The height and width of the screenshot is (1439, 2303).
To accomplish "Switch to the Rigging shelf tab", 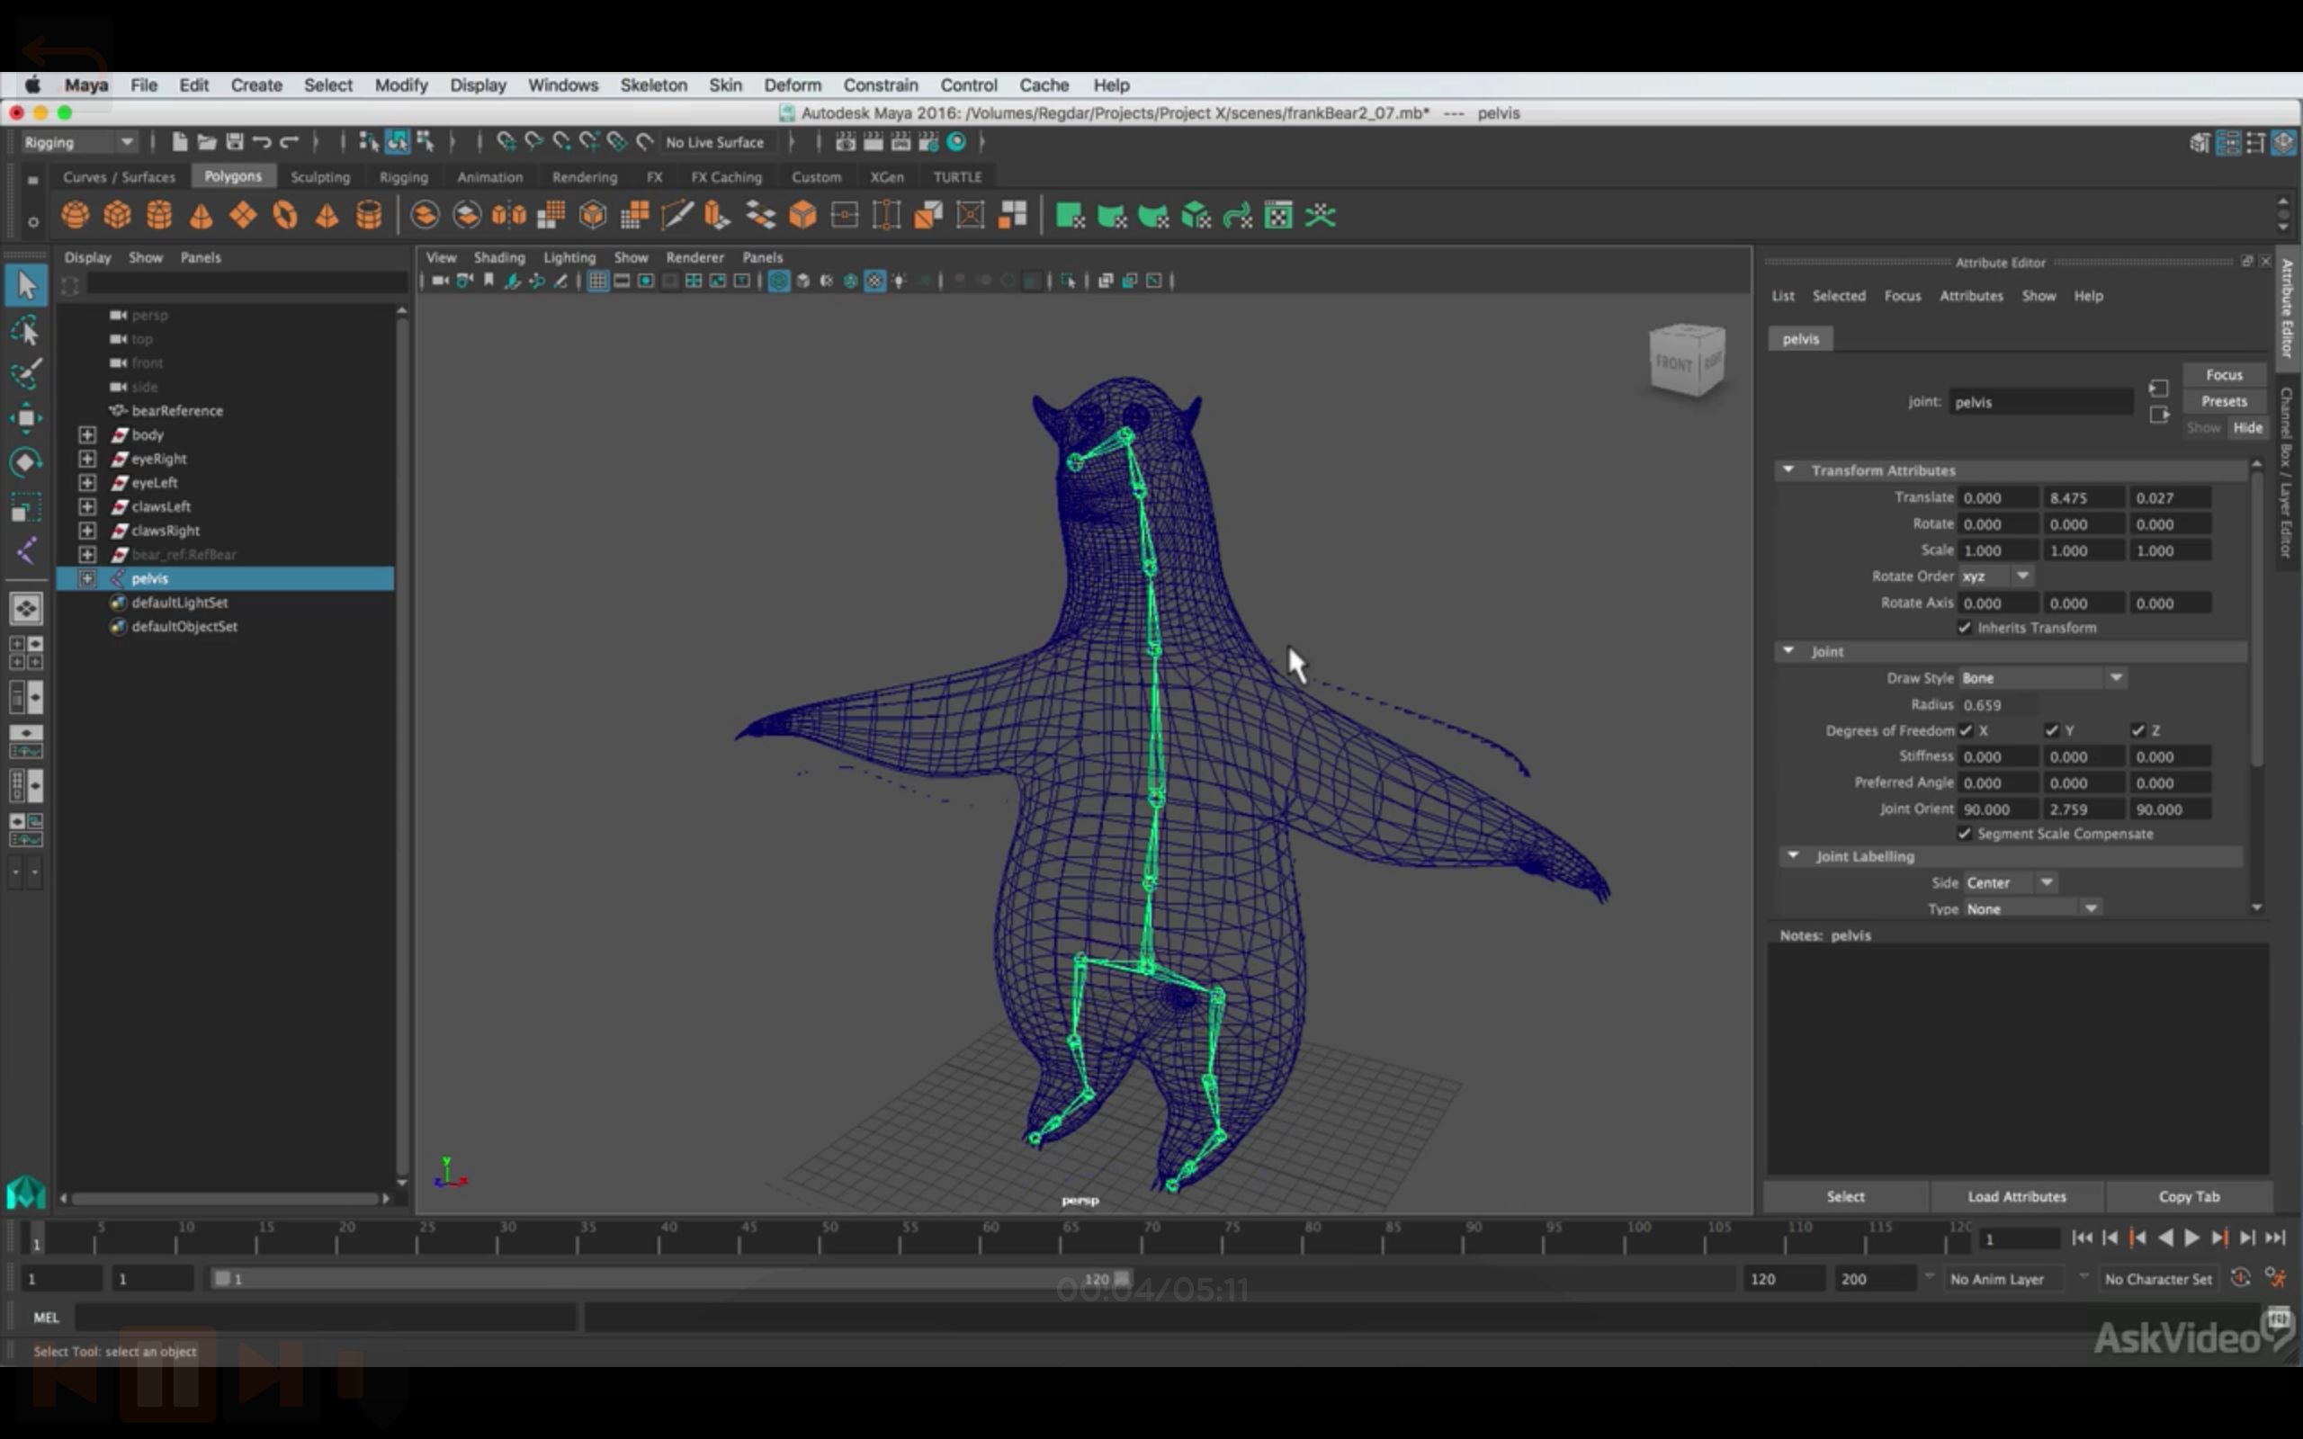I will pyautogui.click(x=404, y=177).
